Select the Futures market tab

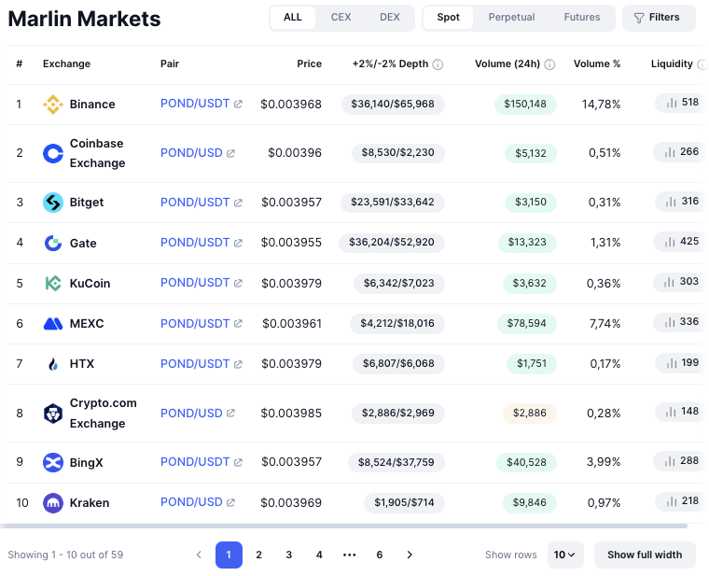pyautogui.click(x=582, y=18)
